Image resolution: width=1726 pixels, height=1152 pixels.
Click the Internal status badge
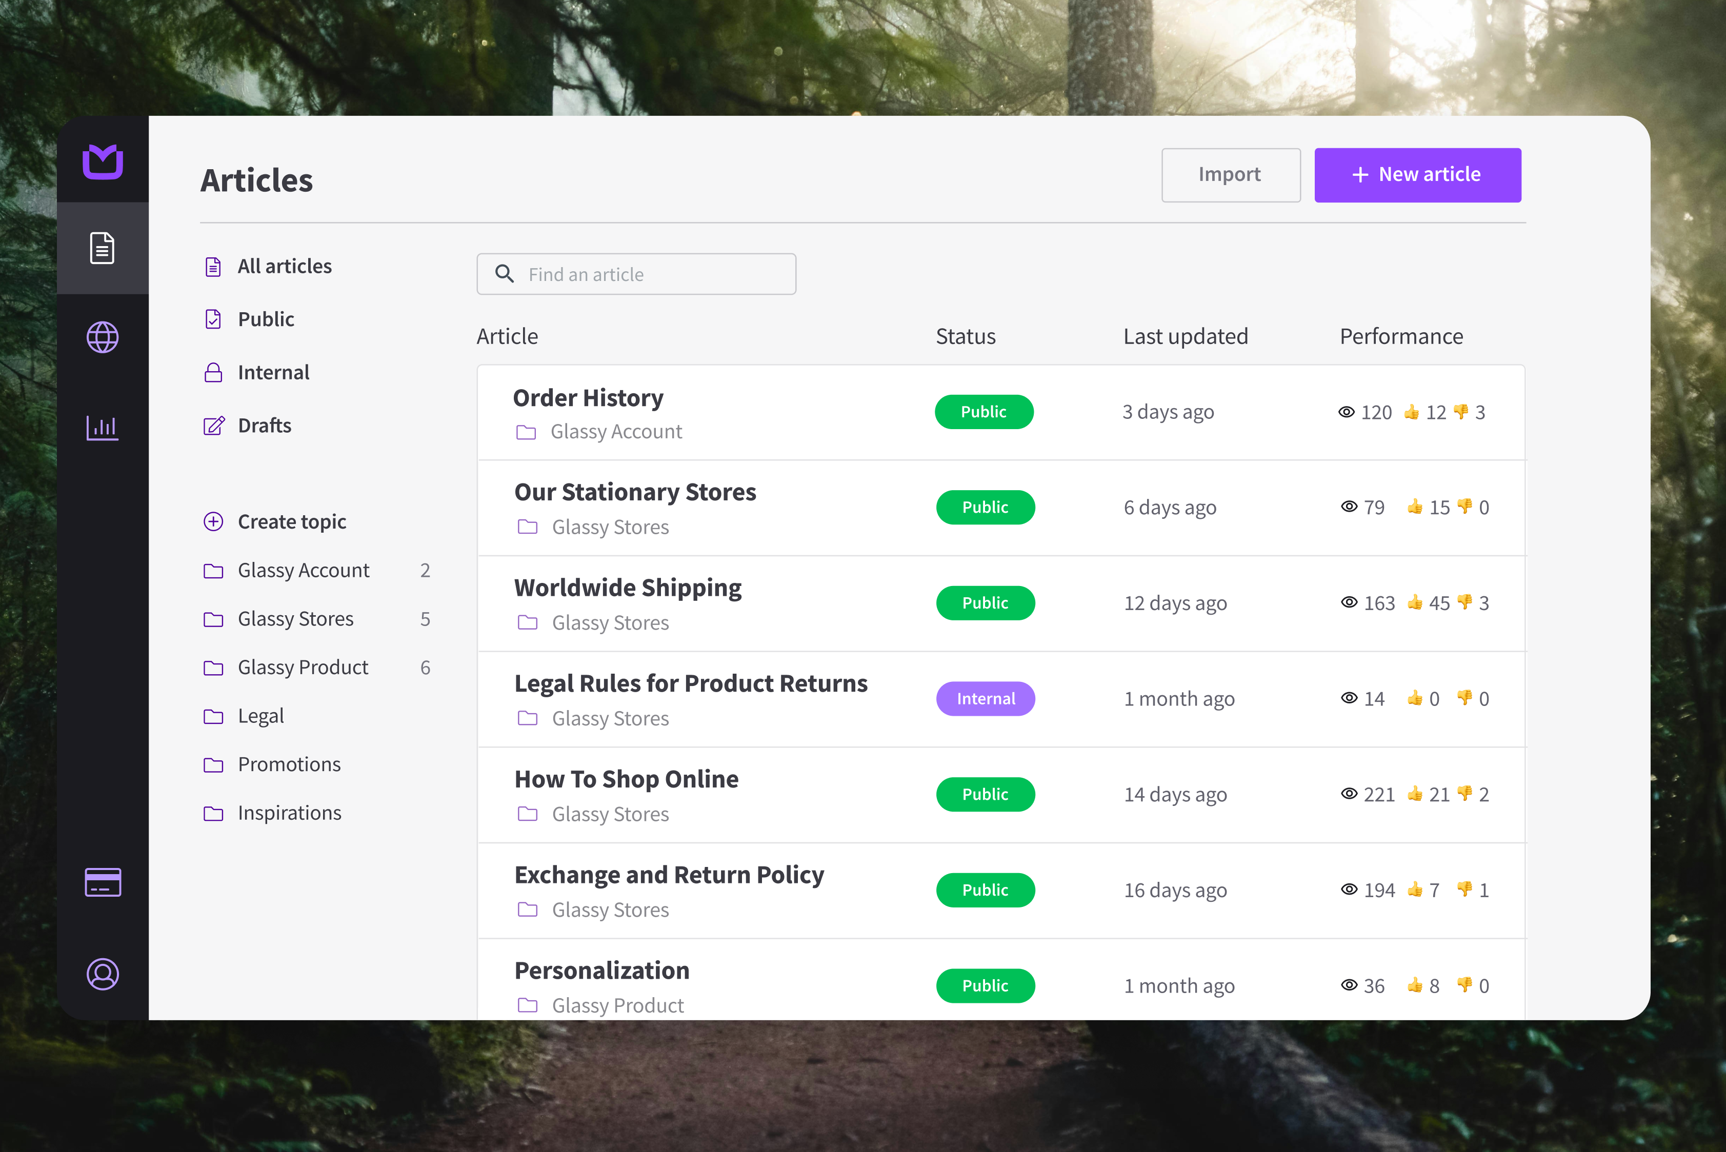click(986, 699)
